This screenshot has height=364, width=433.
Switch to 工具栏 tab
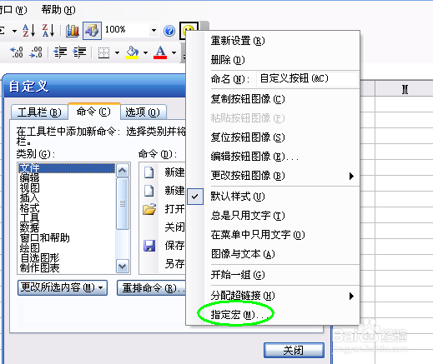(x=39, y=112)
